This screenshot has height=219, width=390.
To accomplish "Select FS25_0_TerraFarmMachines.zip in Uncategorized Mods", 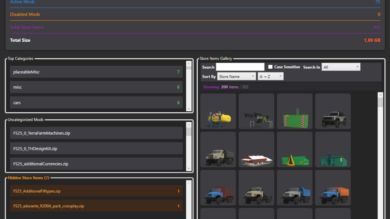I will pos(96,133).
